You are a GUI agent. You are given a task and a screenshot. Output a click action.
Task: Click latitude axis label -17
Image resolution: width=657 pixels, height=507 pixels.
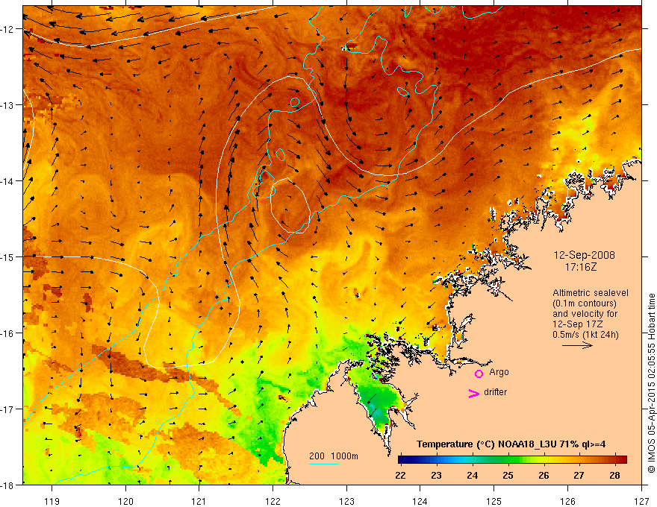point(8,409)
